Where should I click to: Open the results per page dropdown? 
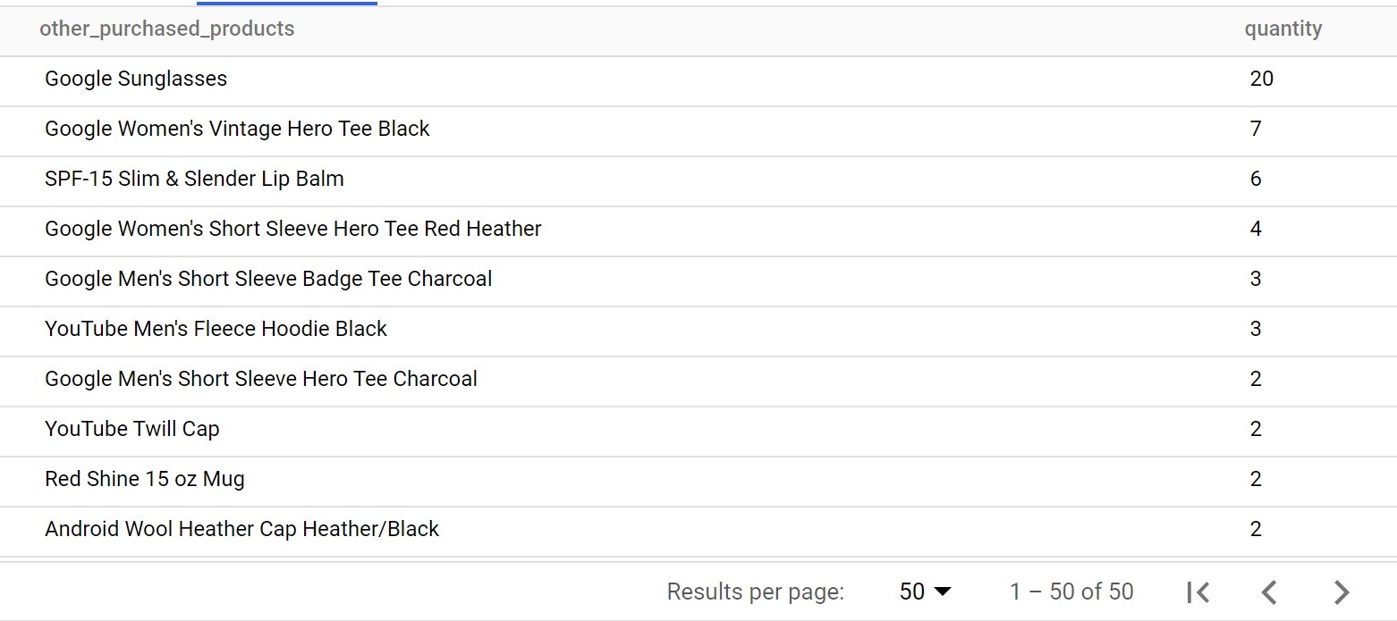point(925,592)
